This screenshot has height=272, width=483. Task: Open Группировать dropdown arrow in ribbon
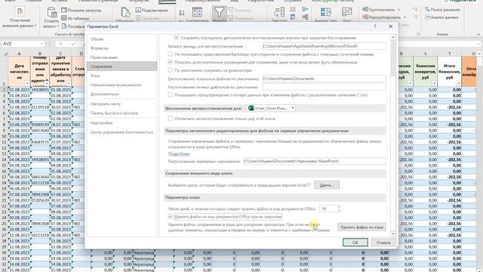pyautogui.click(x=399, y=10)
